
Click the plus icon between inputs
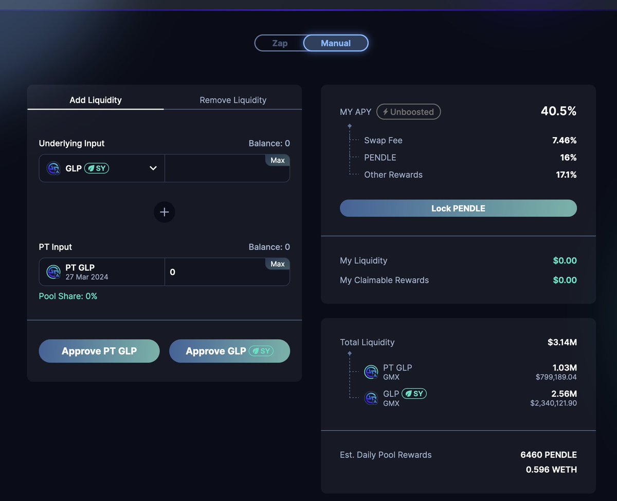coord(165,212)
